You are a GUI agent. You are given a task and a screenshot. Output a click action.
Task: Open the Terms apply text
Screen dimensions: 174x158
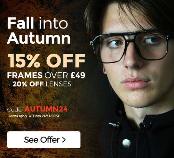(x=18, y=116)
